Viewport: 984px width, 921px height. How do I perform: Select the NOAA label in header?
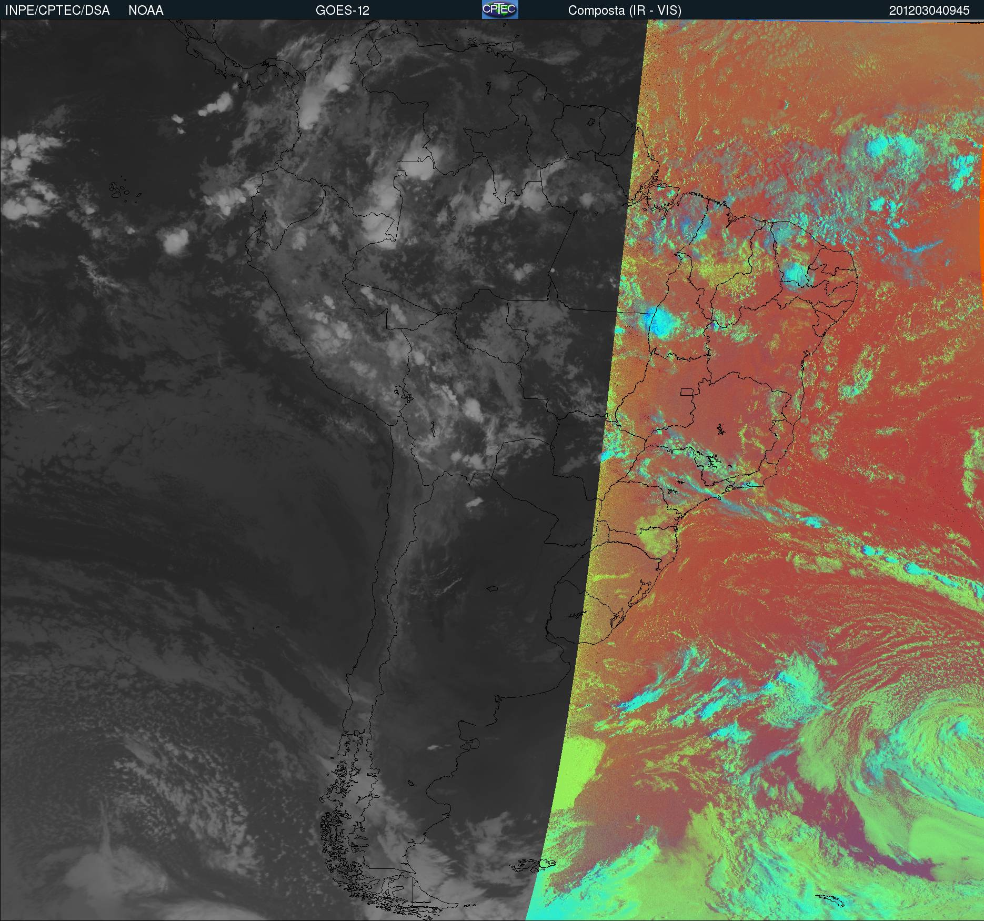[146, 11]
